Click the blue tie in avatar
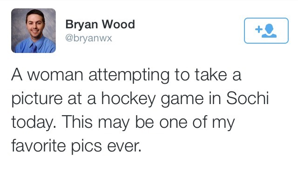The width and height of the screenshot is (298, 171). click(34, 48)
